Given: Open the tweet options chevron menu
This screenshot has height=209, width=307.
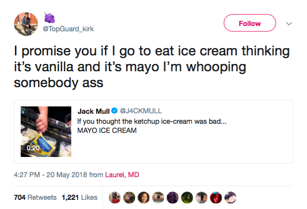Looking at the screenshot, I should [x=289, y=23].
